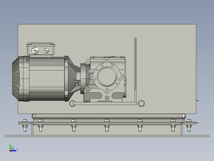Viewport: 214px width, 161px height.
Task: Click the larger screw on terminal box
Action: click(x=35, y=51)
